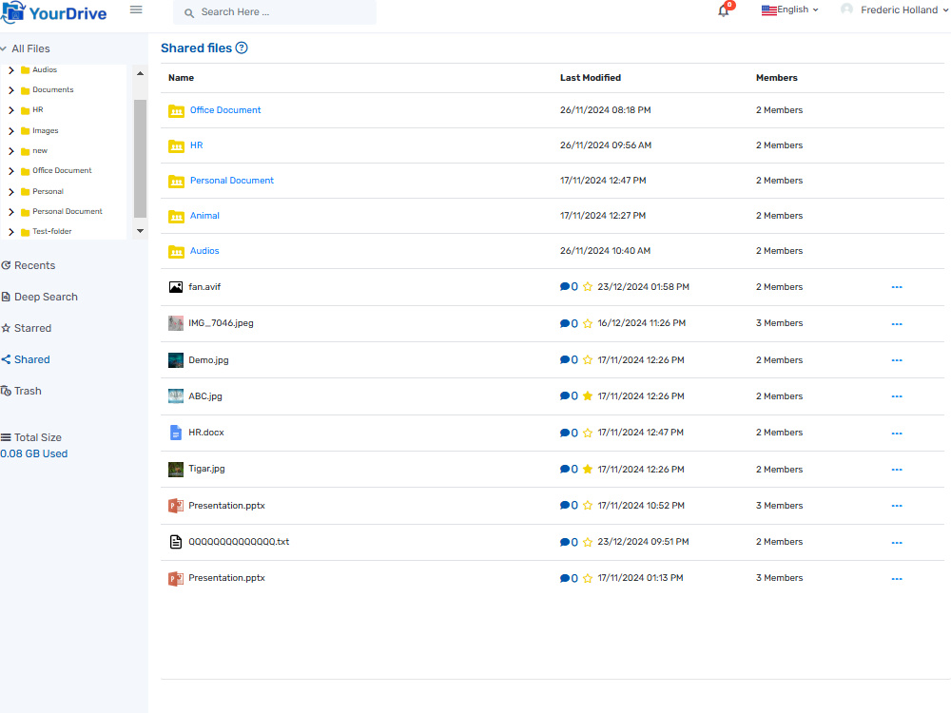Click the HR.docx document icon

[x=175, y=433]
